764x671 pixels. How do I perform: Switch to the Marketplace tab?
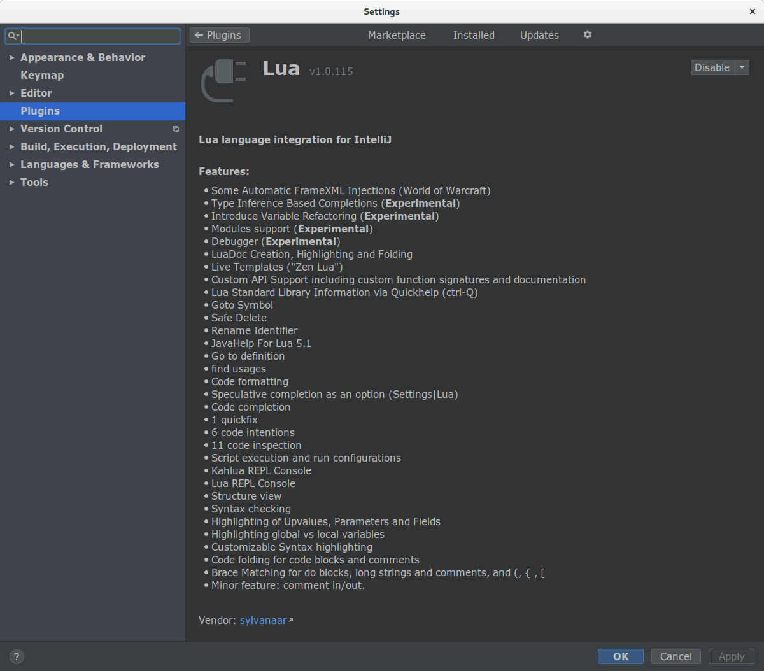397,35
